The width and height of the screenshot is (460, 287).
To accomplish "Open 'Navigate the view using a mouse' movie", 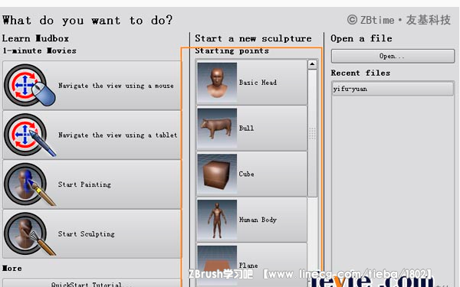I will coord(92,86).
